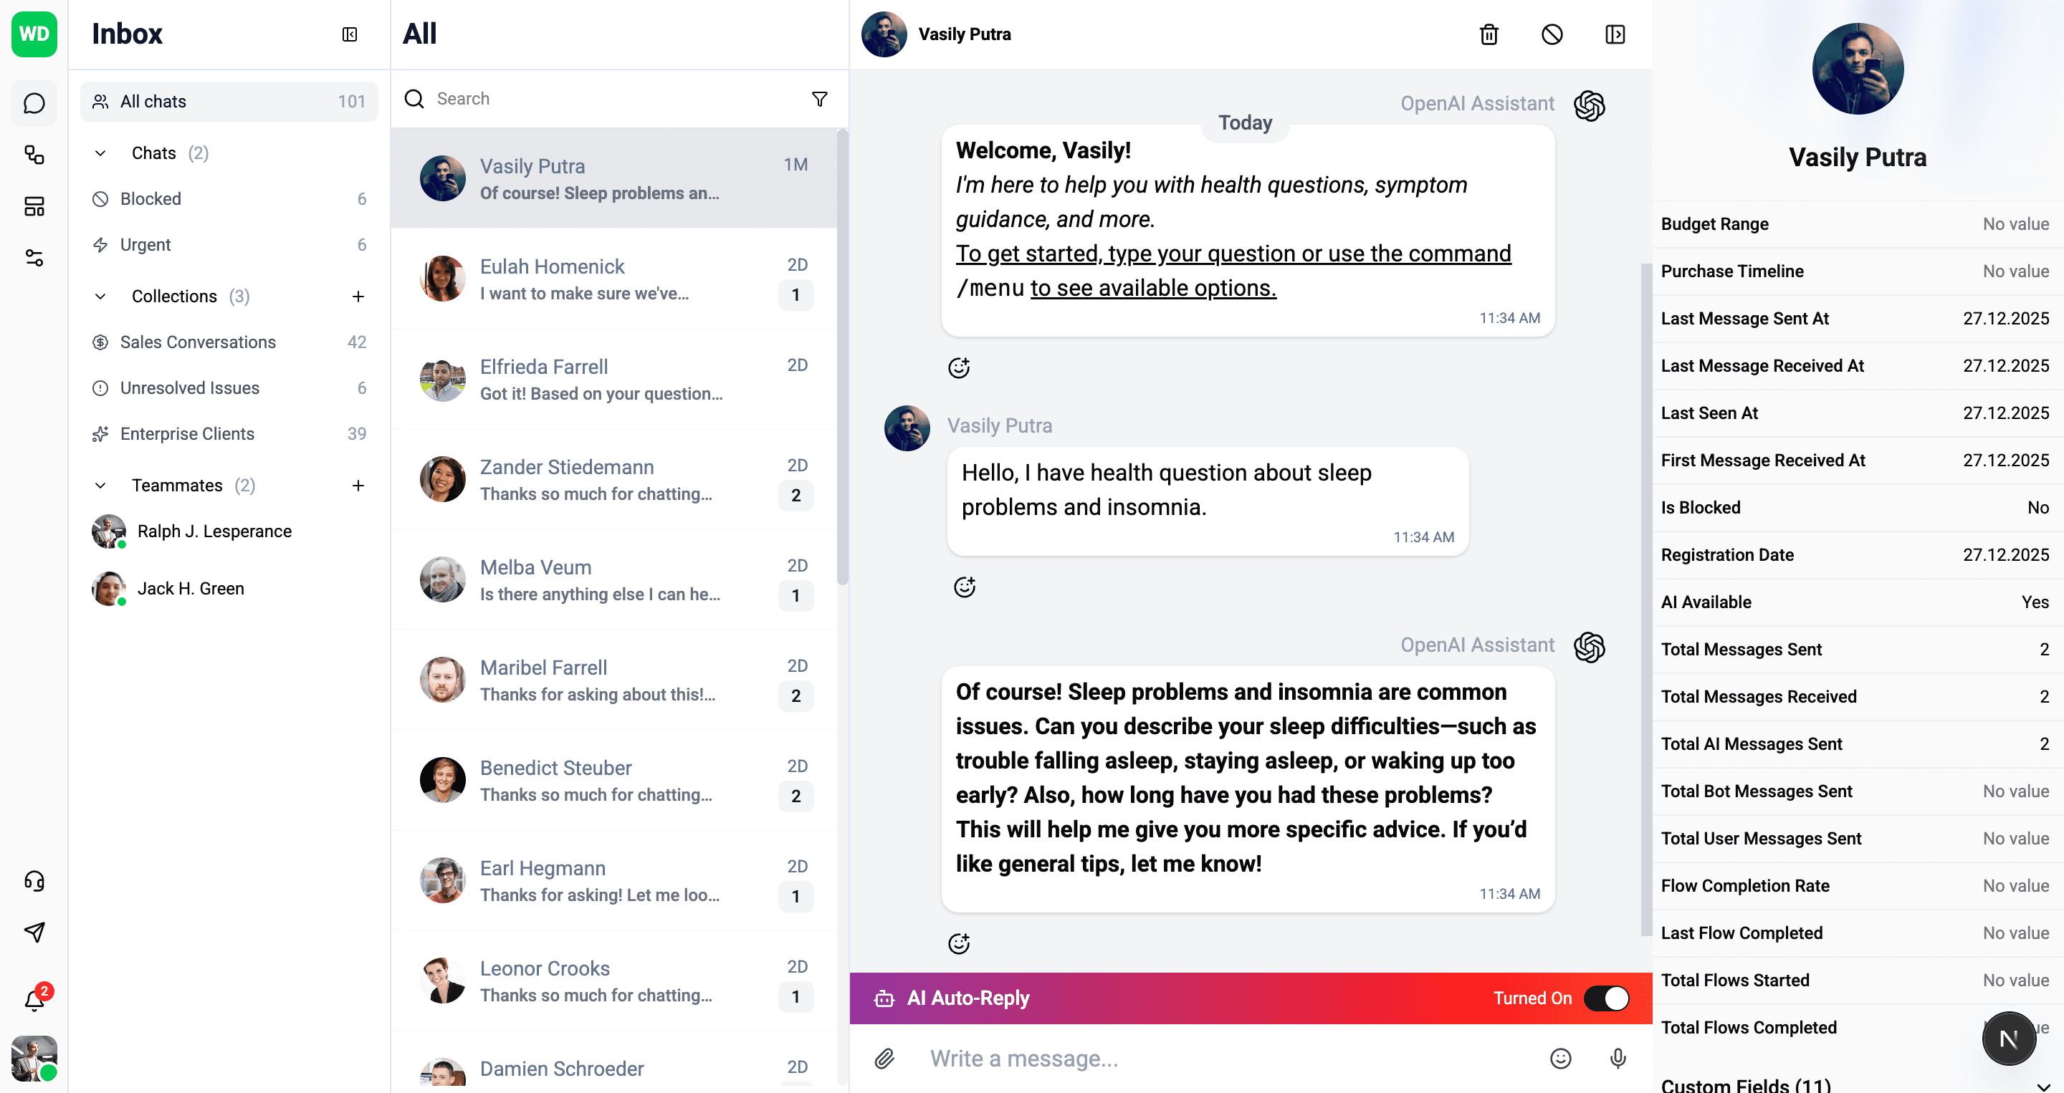2064x1093 pixels.
Task: Toggle the contact details side panel
Action: pos(1615,34)
